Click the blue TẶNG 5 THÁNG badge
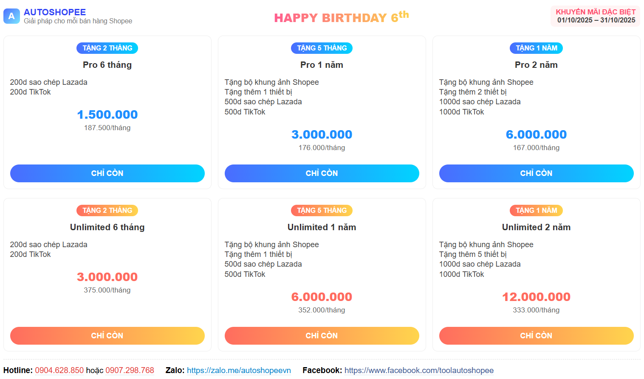 point(322,48)
